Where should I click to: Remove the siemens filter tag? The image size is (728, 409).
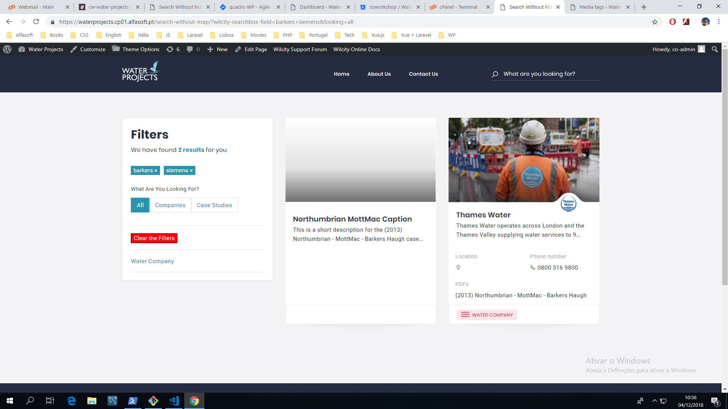click(x=191, y=171)
